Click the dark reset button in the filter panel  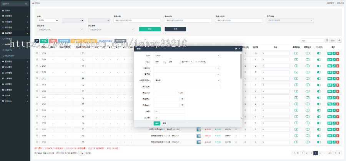click(173, 29)
